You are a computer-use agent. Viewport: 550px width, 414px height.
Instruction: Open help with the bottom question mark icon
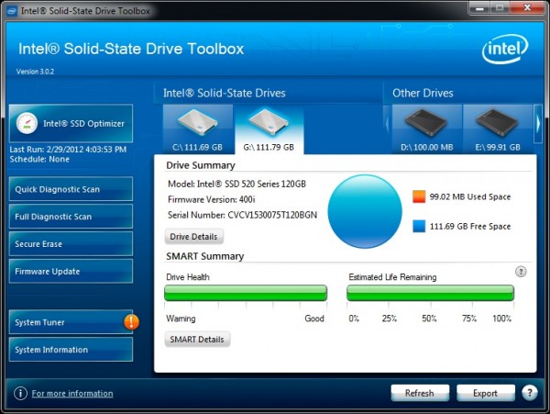point(530,393)
